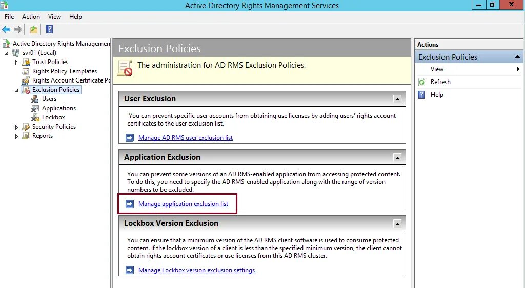This screenshot has width=525, height=288.
Task: Select Applications in the tree
Action: pyautogui.click(x=59, y=108)
